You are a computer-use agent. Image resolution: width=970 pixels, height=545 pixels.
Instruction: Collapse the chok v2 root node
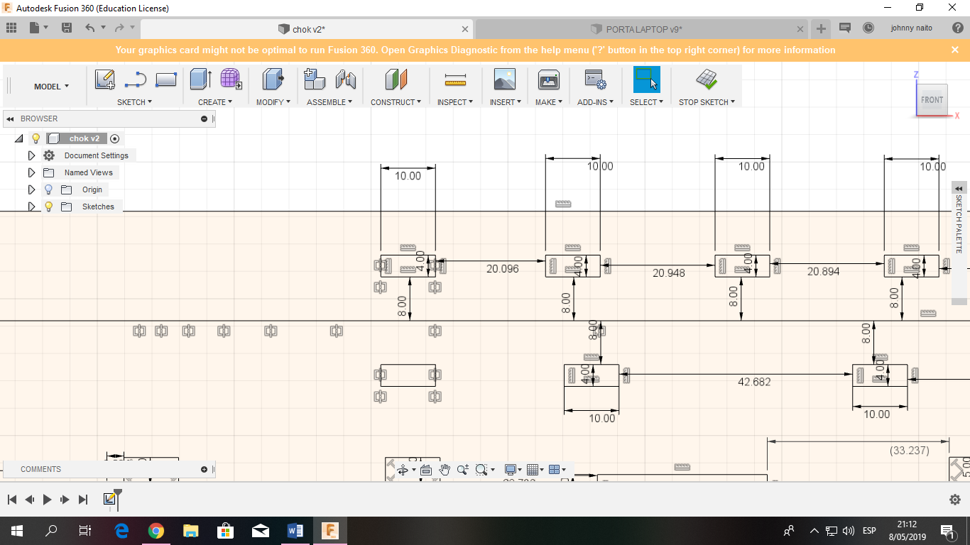click(19, 138)
